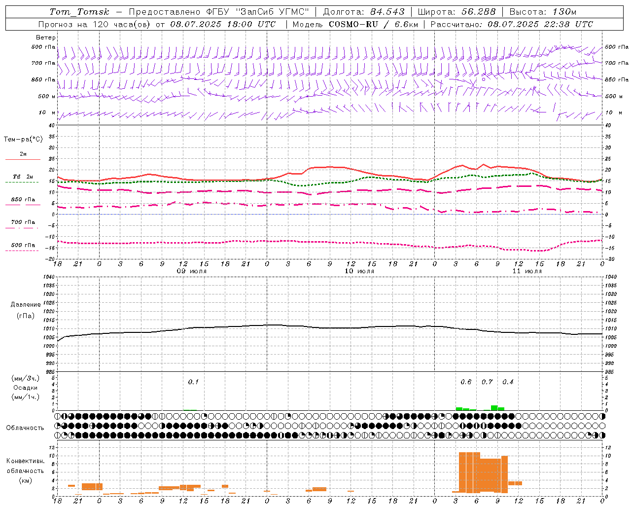The image size is (631, 505).
Task: Click the 0.1 precipitation amount on 09 июля
Action: coord(193,382)
